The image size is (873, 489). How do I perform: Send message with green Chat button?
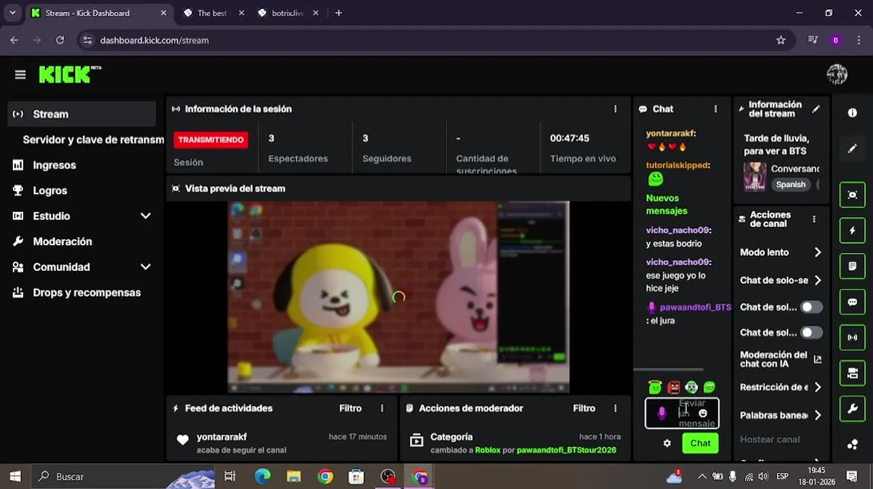[x=700, y=443]
